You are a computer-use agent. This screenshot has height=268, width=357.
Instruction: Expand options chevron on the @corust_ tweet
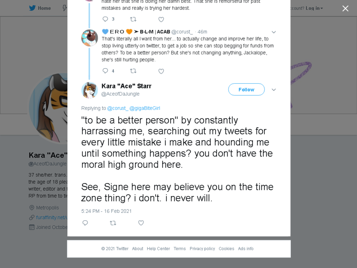274,32
